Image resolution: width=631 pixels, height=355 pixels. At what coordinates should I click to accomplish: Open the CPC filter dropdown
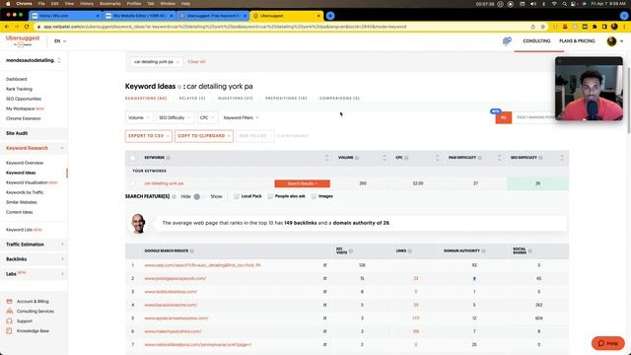click(207, 117)
